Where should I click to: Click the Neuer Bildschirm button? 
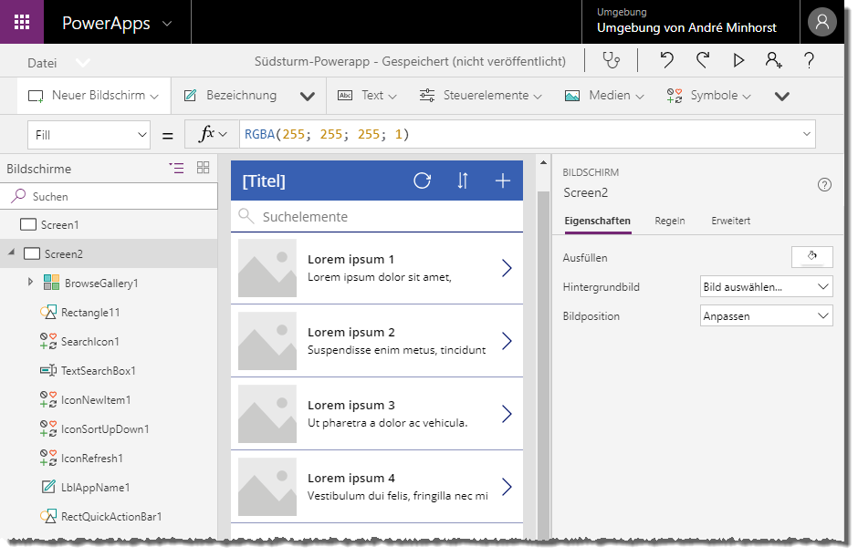click(93, 96)
